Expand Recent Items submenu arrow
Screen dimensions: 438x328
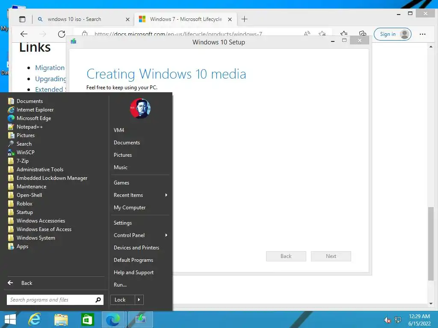(166, 195)
